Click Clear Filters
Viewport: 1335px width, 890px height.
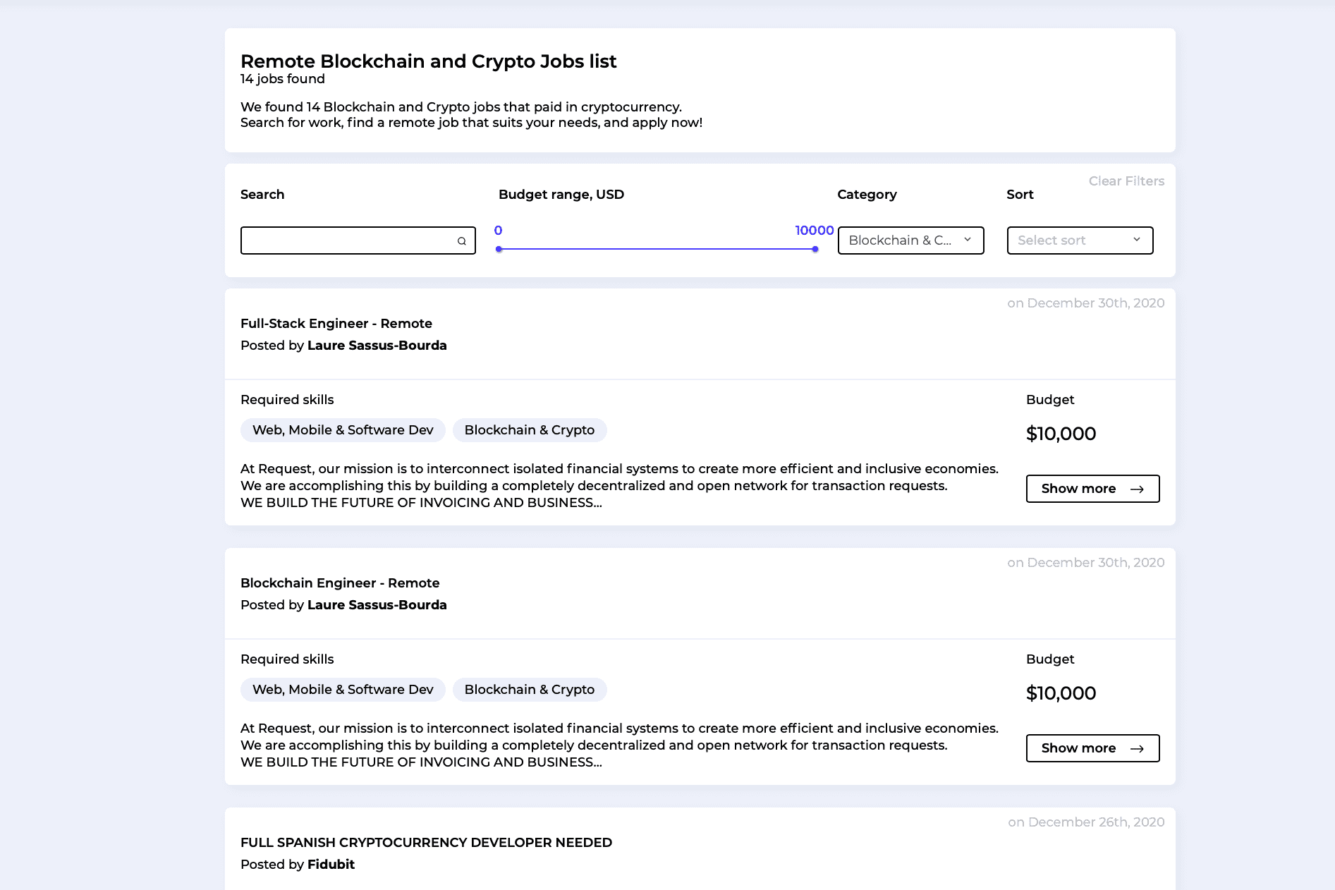pyautogui.click(x=1126, y=181)
